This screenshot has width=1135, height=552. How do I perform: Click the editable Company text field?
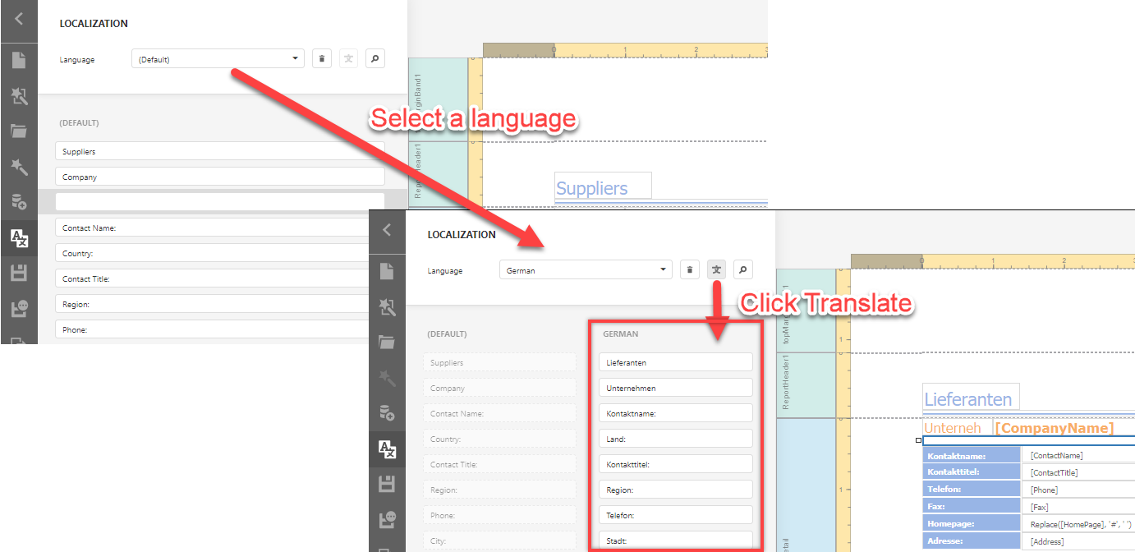click(x=220, y=177)
